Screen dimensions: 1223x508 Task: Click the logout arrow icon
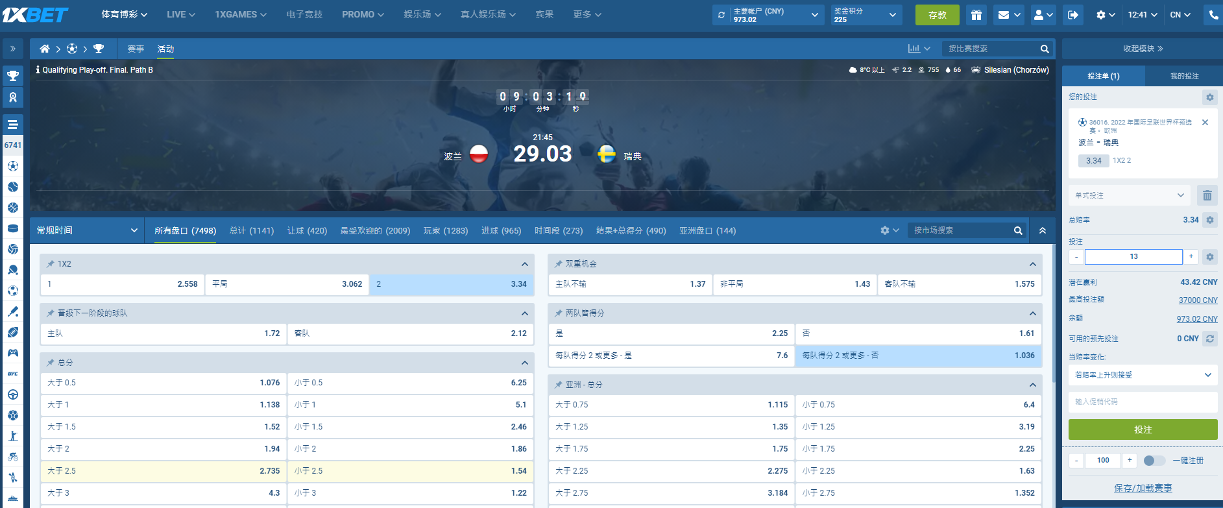click(x=1073, y=15)
